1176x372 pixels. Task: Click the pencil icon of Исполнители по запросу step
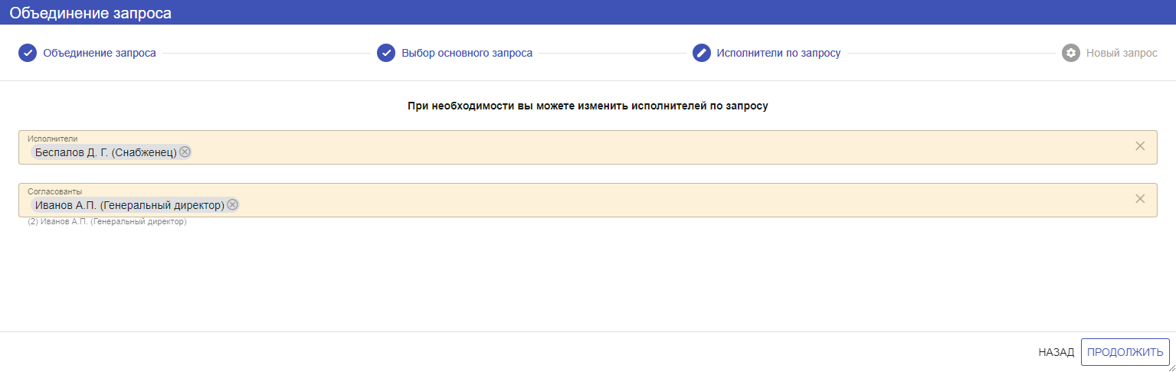click(702, 53)
